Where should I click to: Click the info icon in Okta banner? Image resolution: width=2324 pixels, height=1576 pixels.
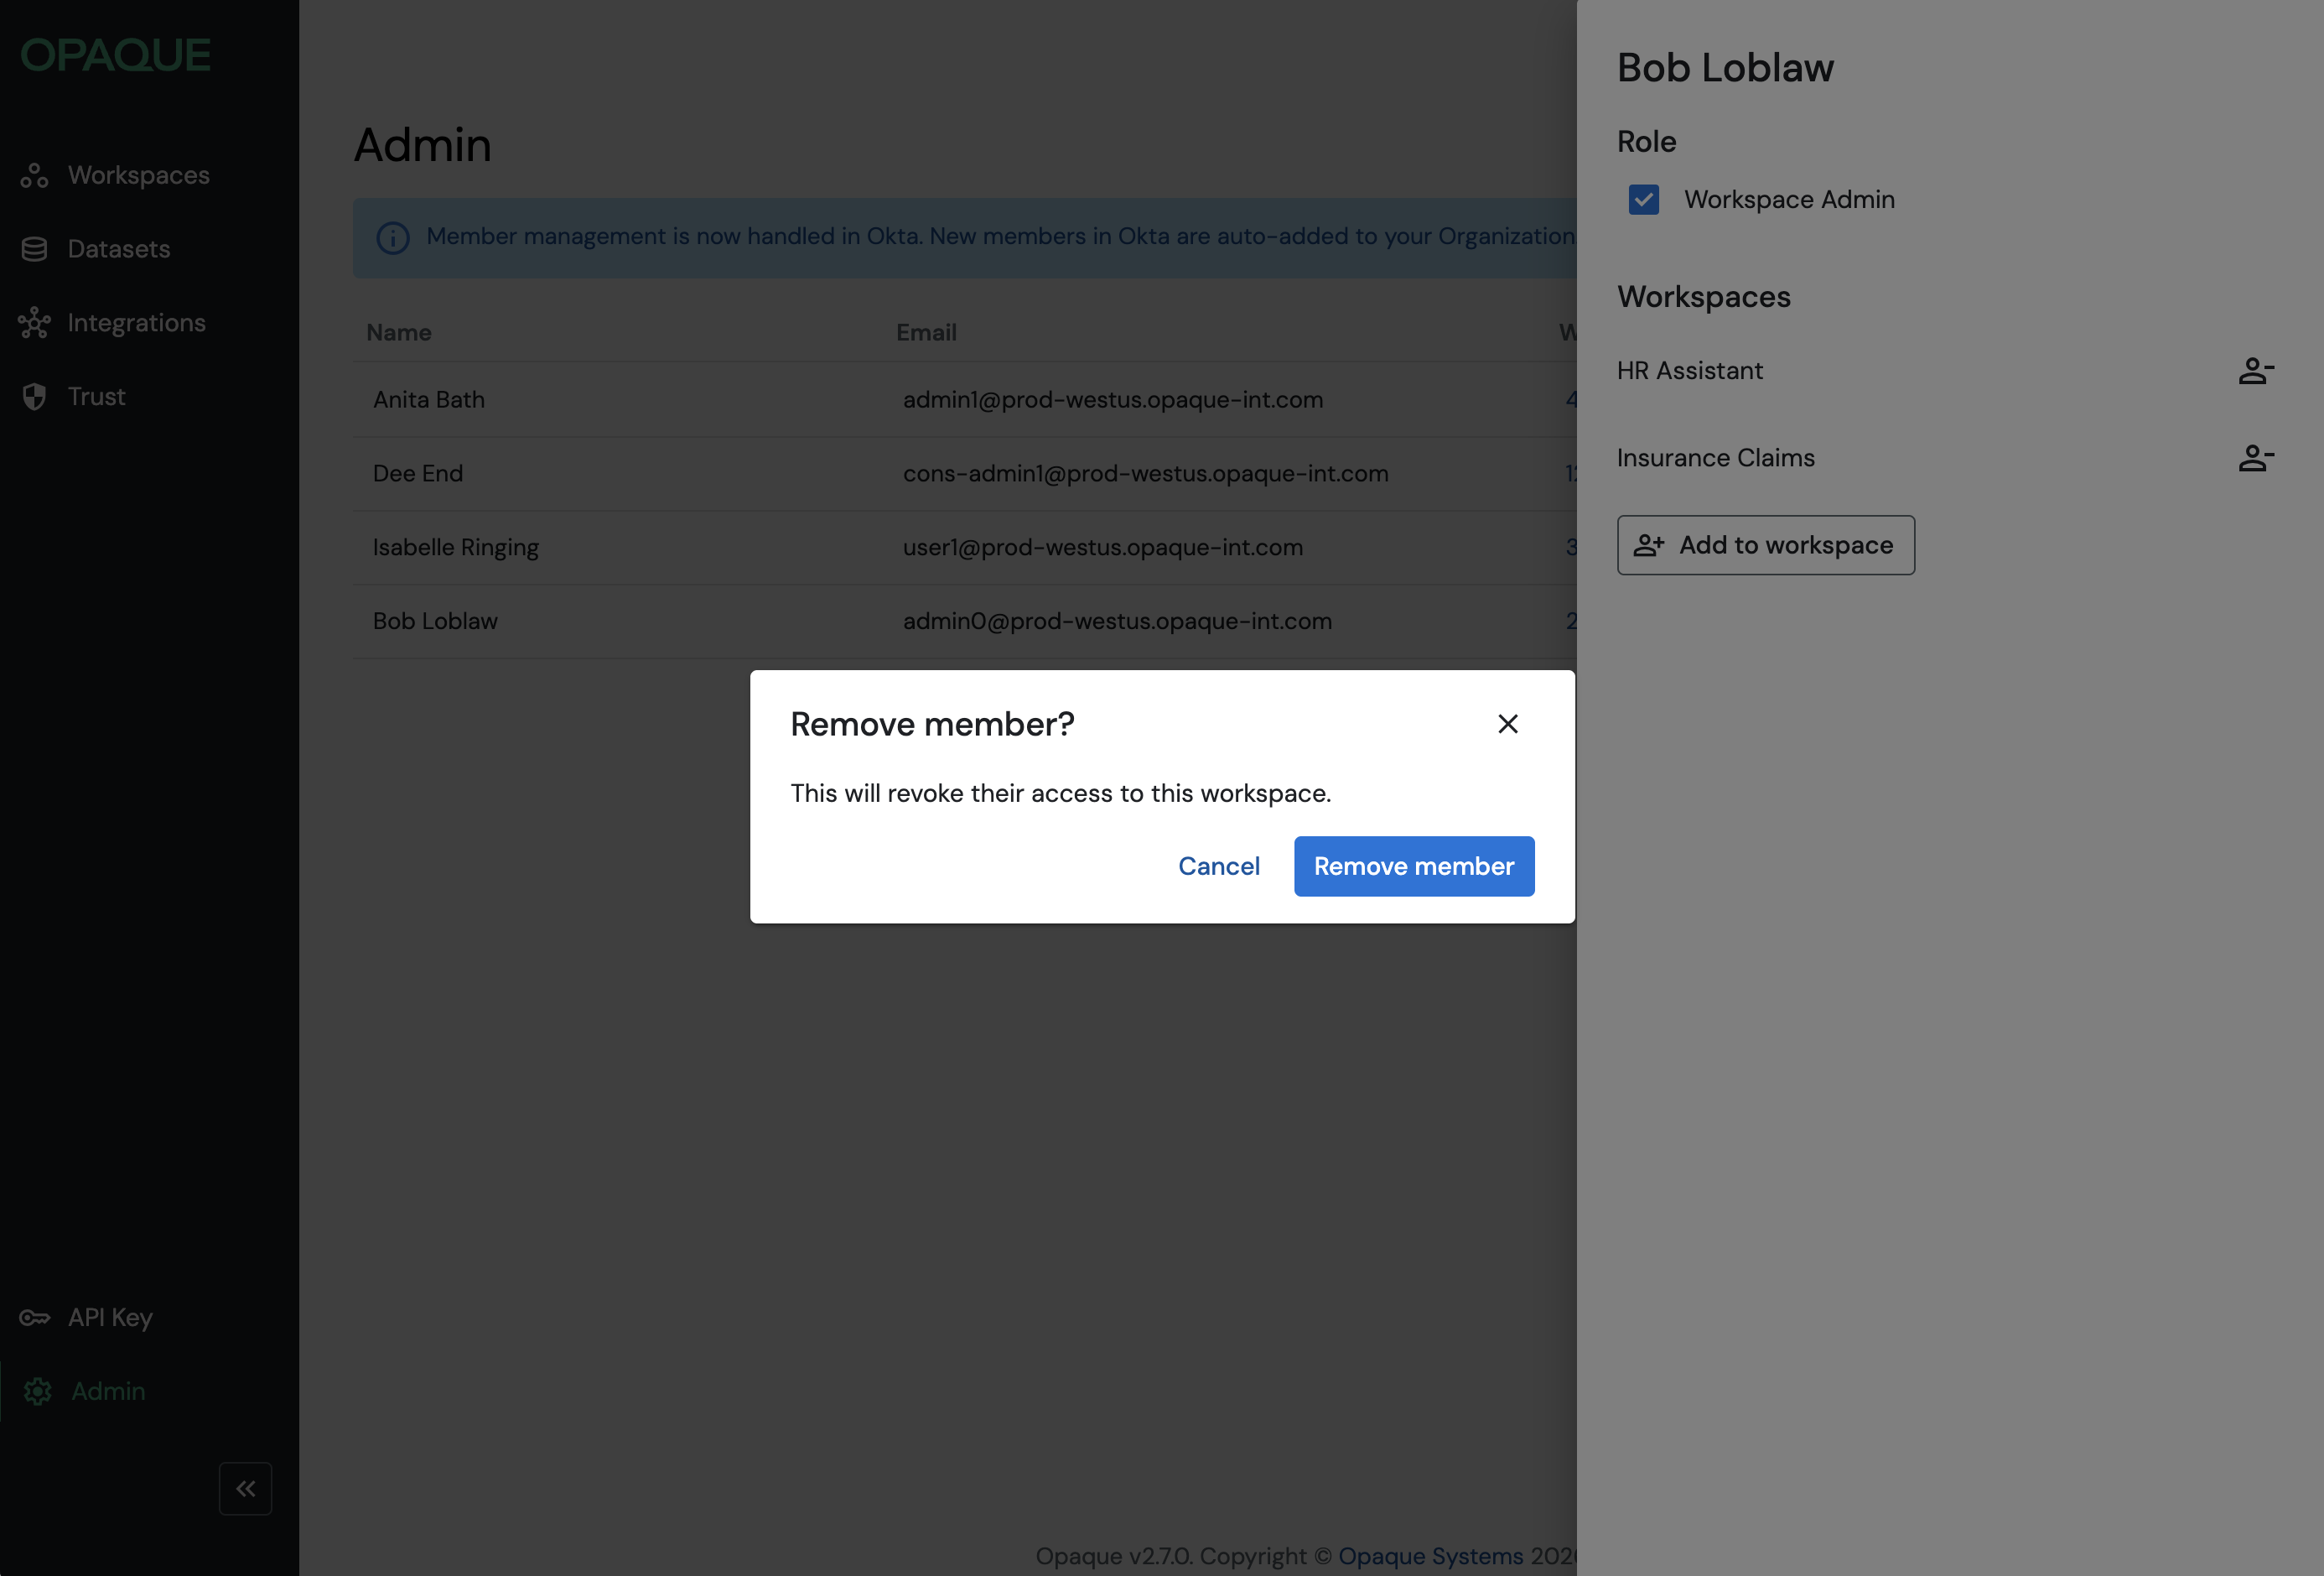(x=393, y=237)
